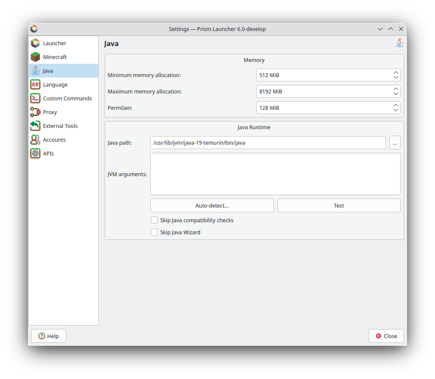Image resolution: width=435 pixels, height=379 pixels.
Task: Select the Accounts section in the sidebar
Action: point(54,140)
